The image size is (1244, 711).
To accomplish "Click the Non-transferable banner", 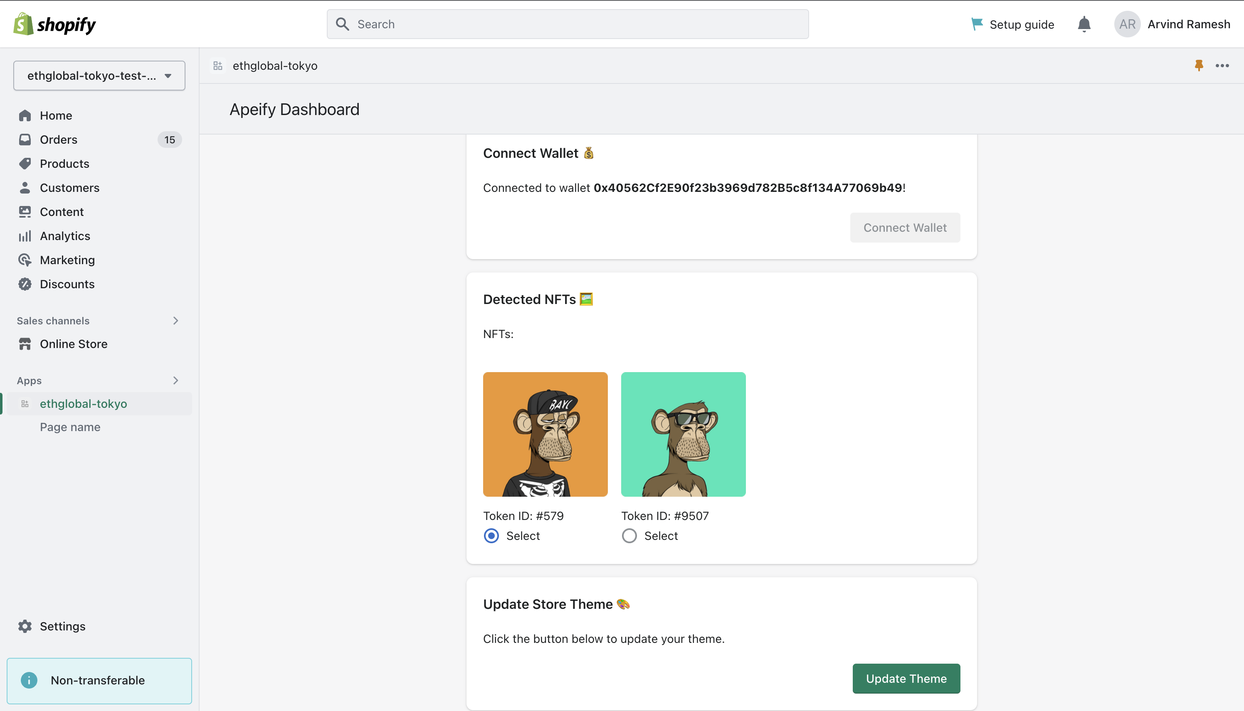I will point(99,681).
